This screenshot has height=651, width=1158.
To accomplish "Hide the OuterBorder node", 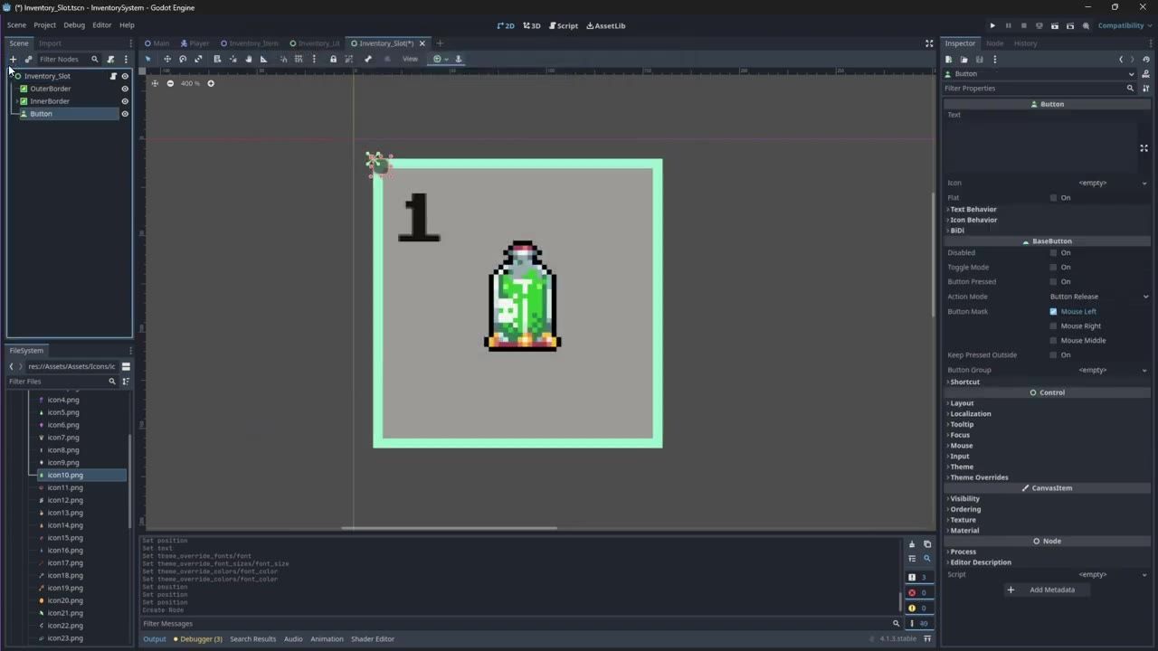I will (125, 89).
